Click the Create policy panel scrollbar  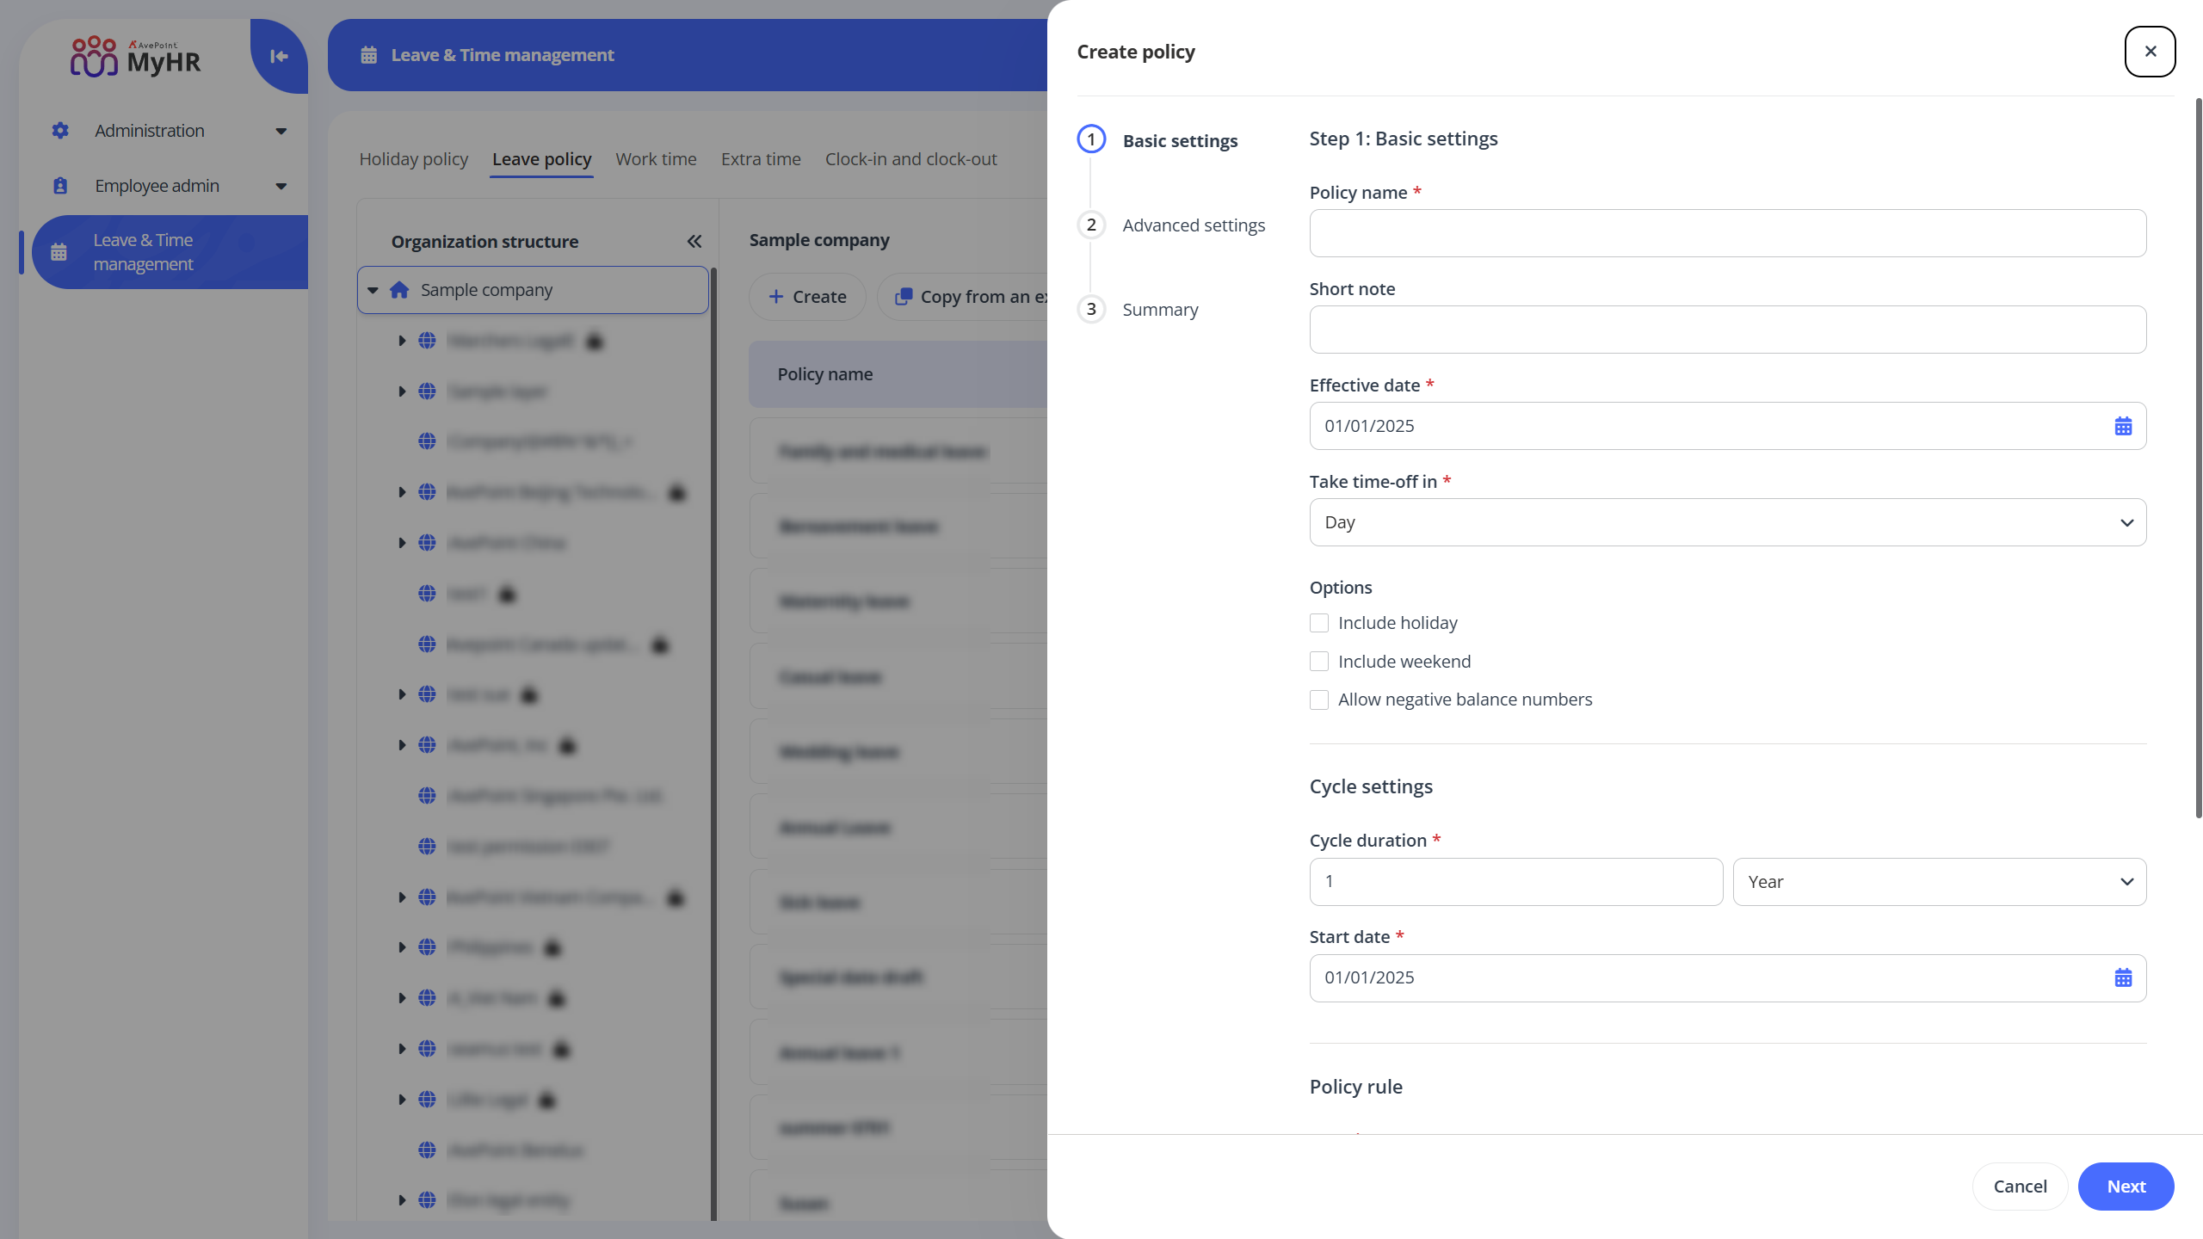tap(2199, 458)
